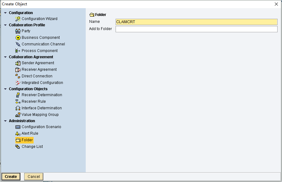
Task: Click the Interface Determination icon
Action: pyautogui.click(x=18, y=108)
